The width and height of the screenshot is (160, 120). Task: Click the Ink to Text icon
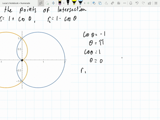pos(106,3)
